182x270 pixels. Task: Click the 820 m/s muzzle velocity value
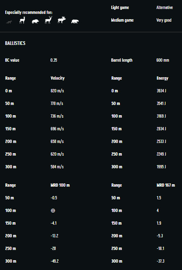[x=57, y=91]
